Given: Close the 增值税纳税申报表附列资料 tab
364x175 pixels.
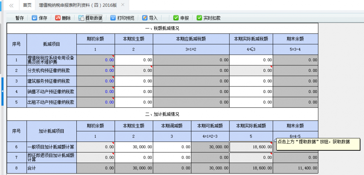Looking at the screenshot, I should [123, 5].
